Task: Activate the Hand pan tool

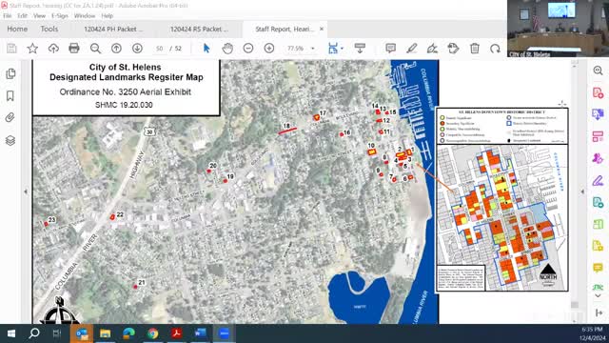Action: [x=227, y=49]
